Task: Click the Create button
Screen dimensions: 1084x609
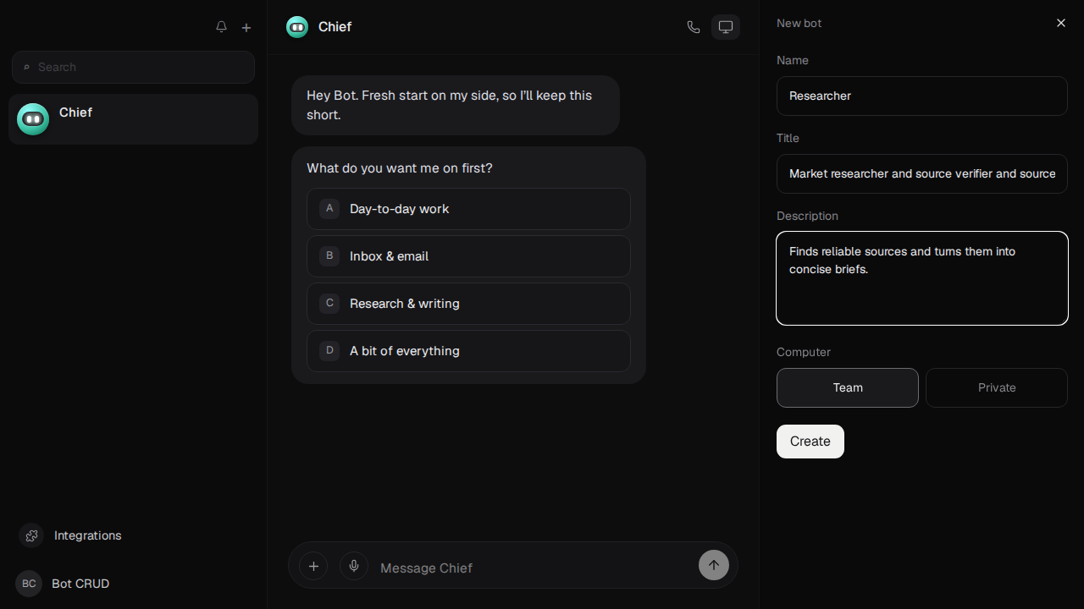Action: [810, 442]
